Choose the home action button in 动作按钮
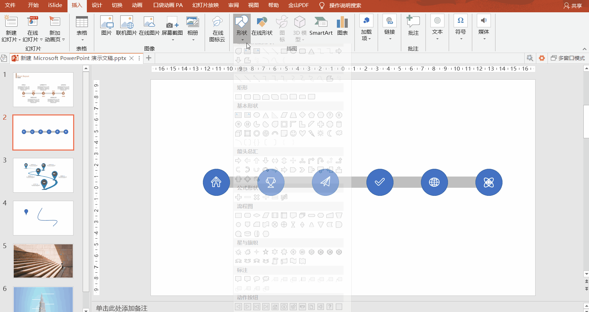Screen dimensions: 589x312 click(275, 307)
